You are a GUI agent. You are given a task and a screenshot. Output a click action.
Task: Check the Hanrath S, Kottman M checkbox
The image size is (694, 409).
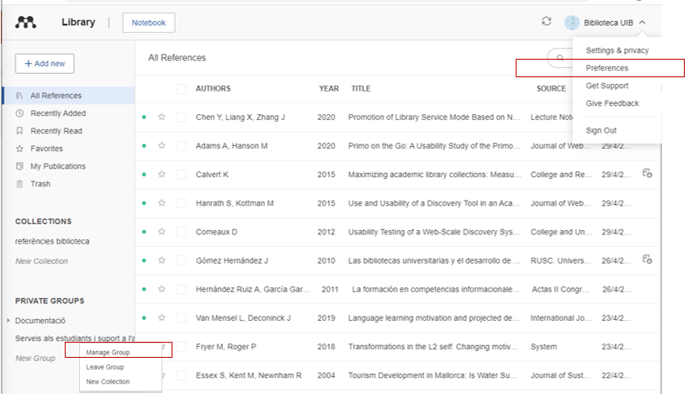(181, 203)
